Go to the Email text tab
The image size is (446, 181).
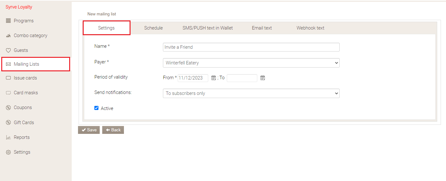click(262, 28)
